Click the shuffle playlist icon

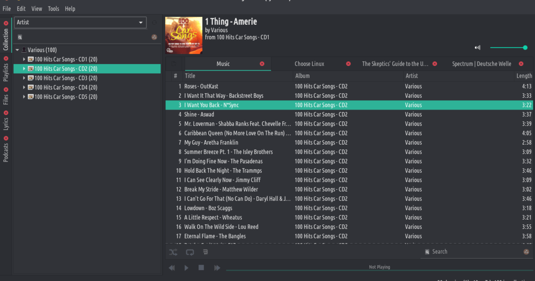[173, 252]
